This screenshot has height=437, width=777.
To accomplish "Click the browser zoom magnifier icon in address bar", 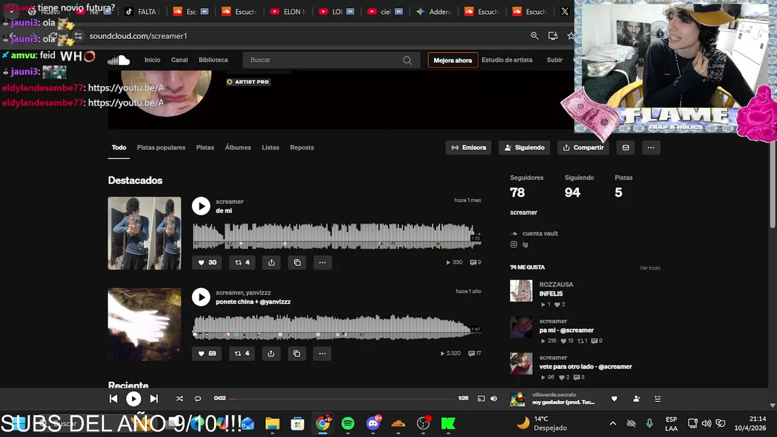I will 534,36.
